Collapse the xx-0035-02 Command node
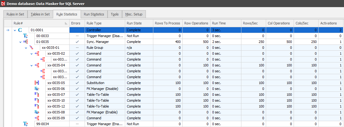 [x=31, y=53]
